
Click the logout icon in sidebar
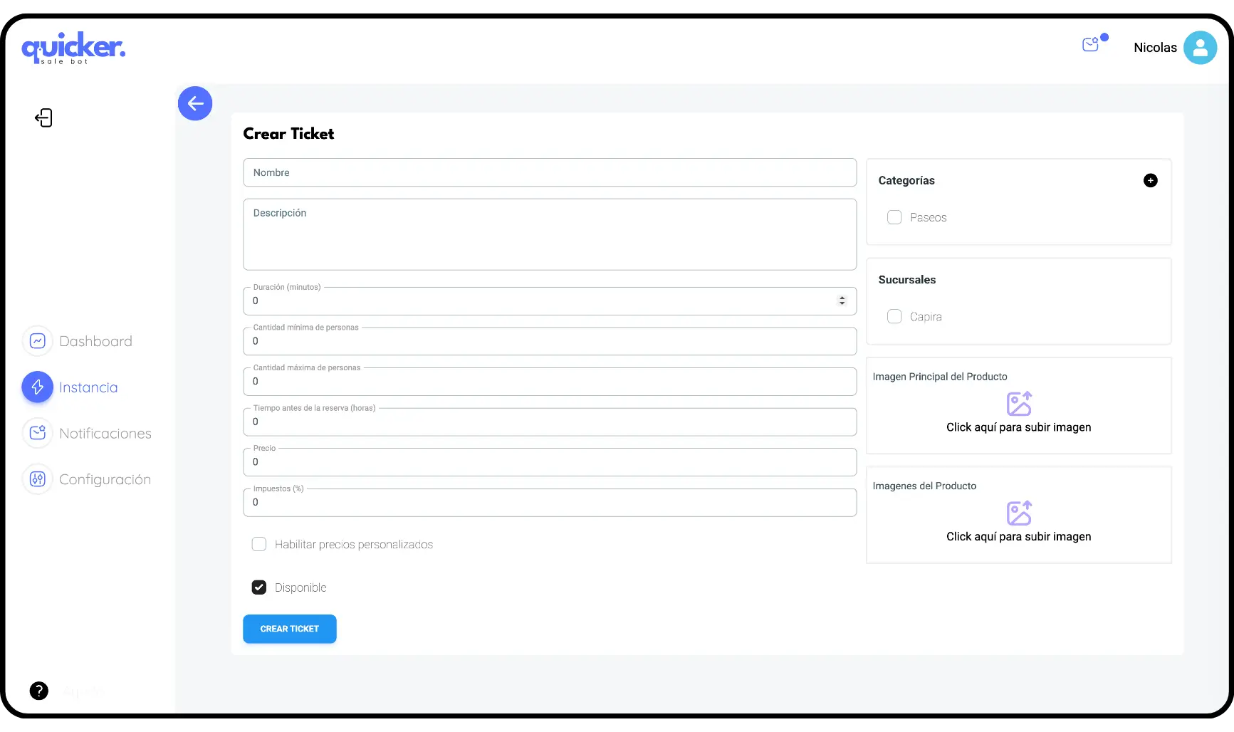click(x=44, y=117)
